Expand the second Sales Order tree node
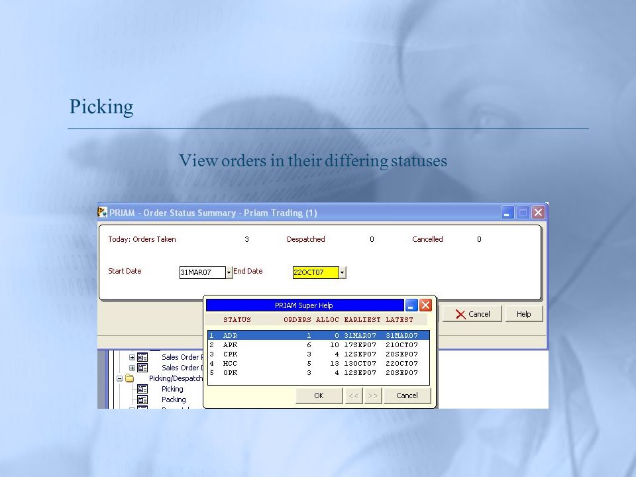Image resolution: width=636 pixels, height=477 pixels. (132, 368)
